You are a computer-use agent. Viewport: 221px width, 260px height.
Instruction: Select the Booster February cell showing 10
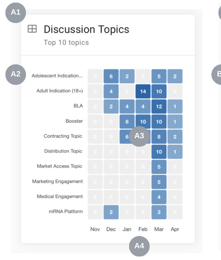pyautogui.click(x=143, y=122)
